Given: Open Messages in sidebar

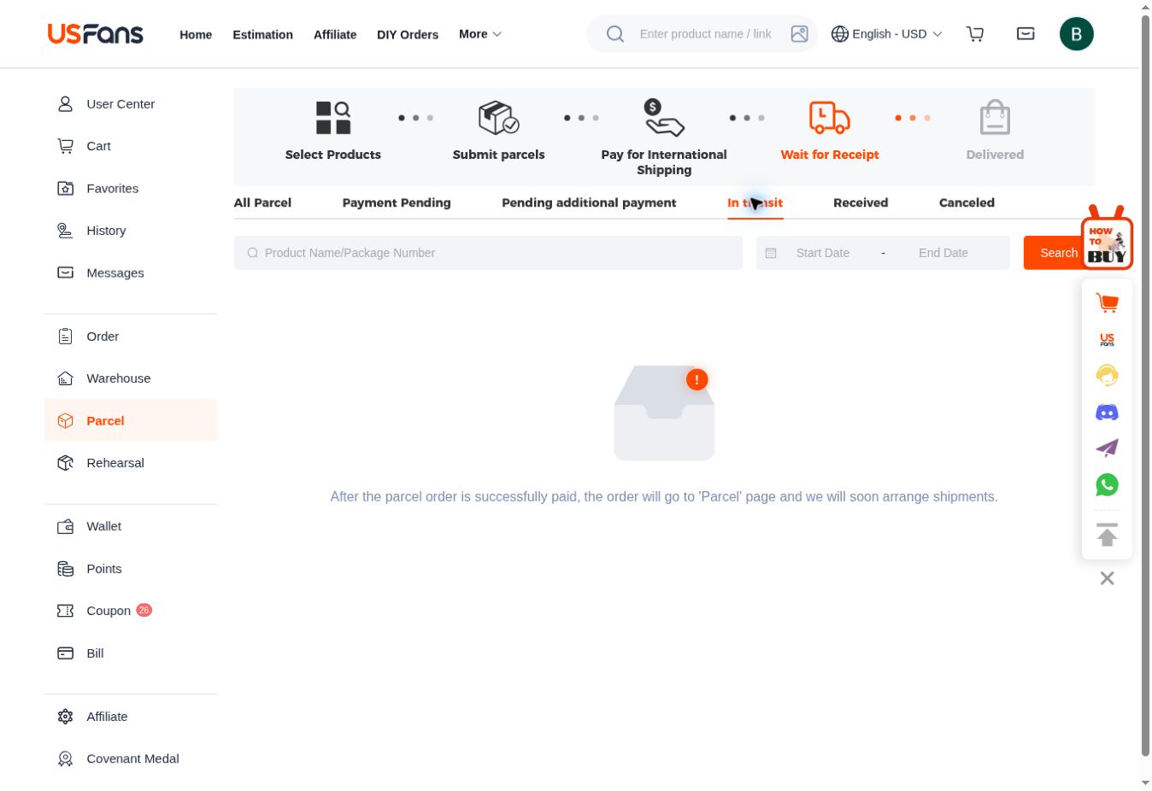Looking at the screenshot, I should point(131,273).
